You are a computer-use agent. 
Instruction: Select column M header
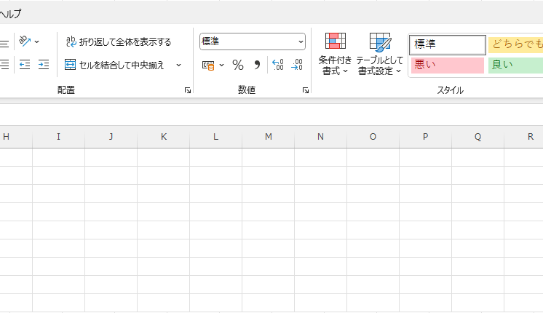point(268,137)
